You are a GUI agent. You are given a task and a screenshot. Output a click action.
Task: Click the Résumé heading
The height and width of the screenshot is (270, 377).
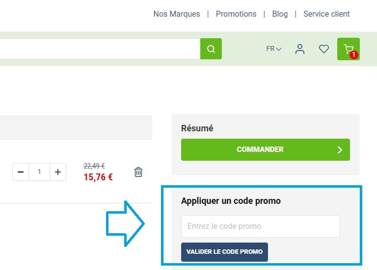pos(197,128)
